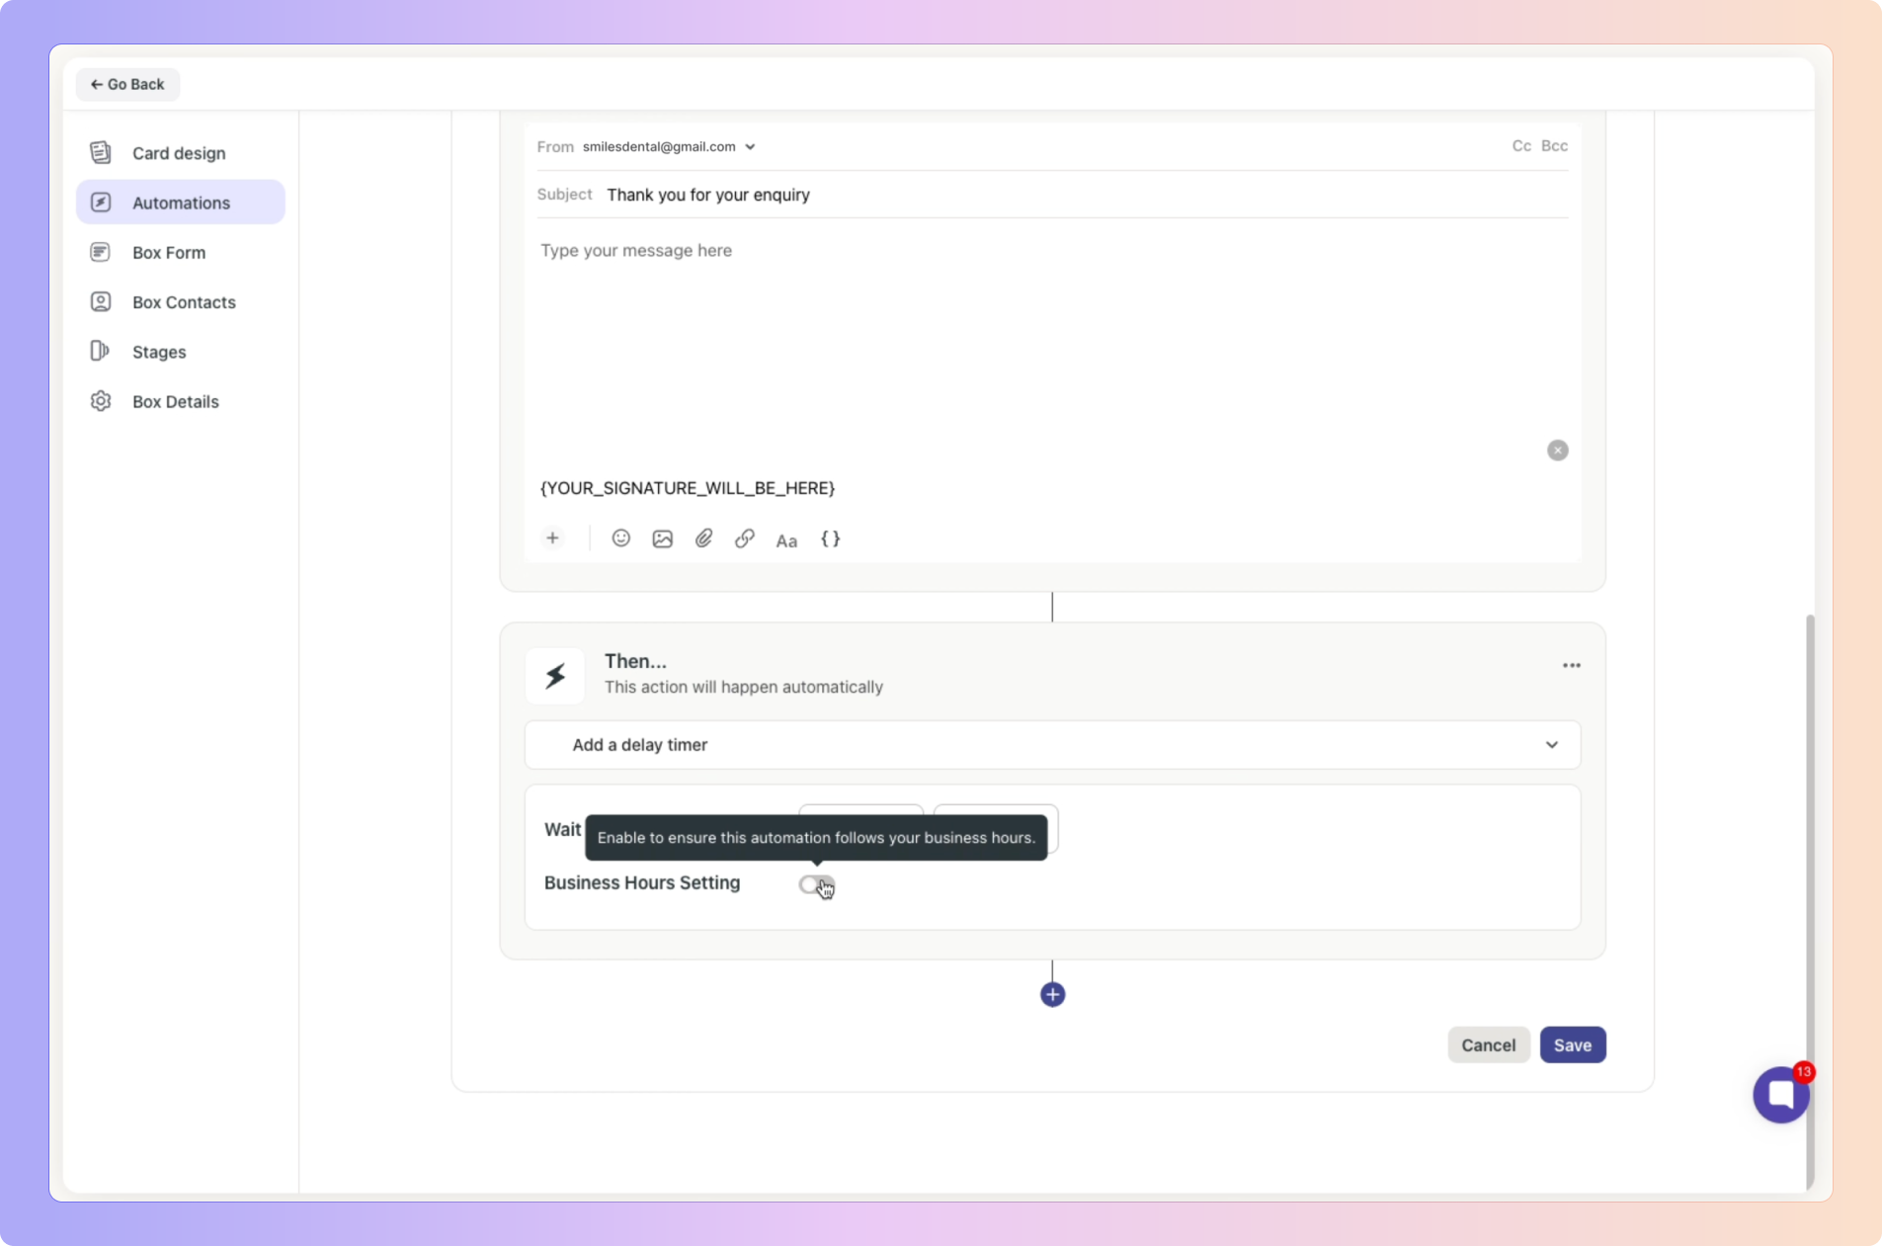The width and height of the screenshot is (1882, 1246).
Task: Click the Stages sidebar icon
Action: point(101,351)
